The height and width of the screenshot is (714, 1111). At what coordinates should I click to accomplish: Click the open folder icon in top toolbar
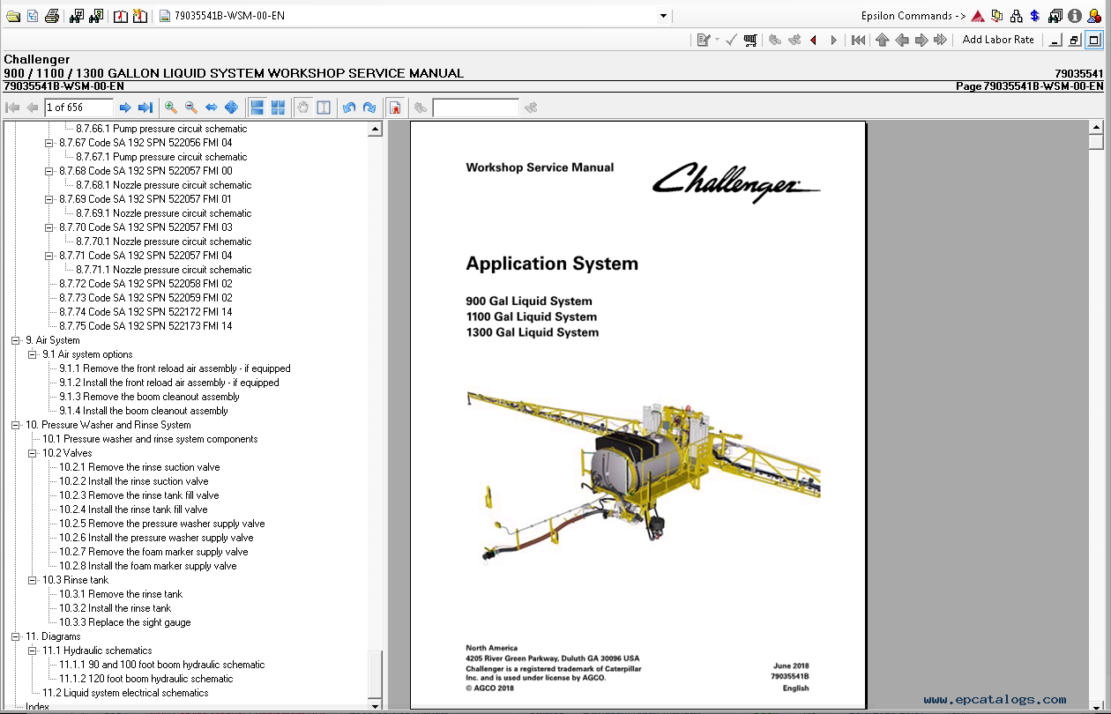12,16
